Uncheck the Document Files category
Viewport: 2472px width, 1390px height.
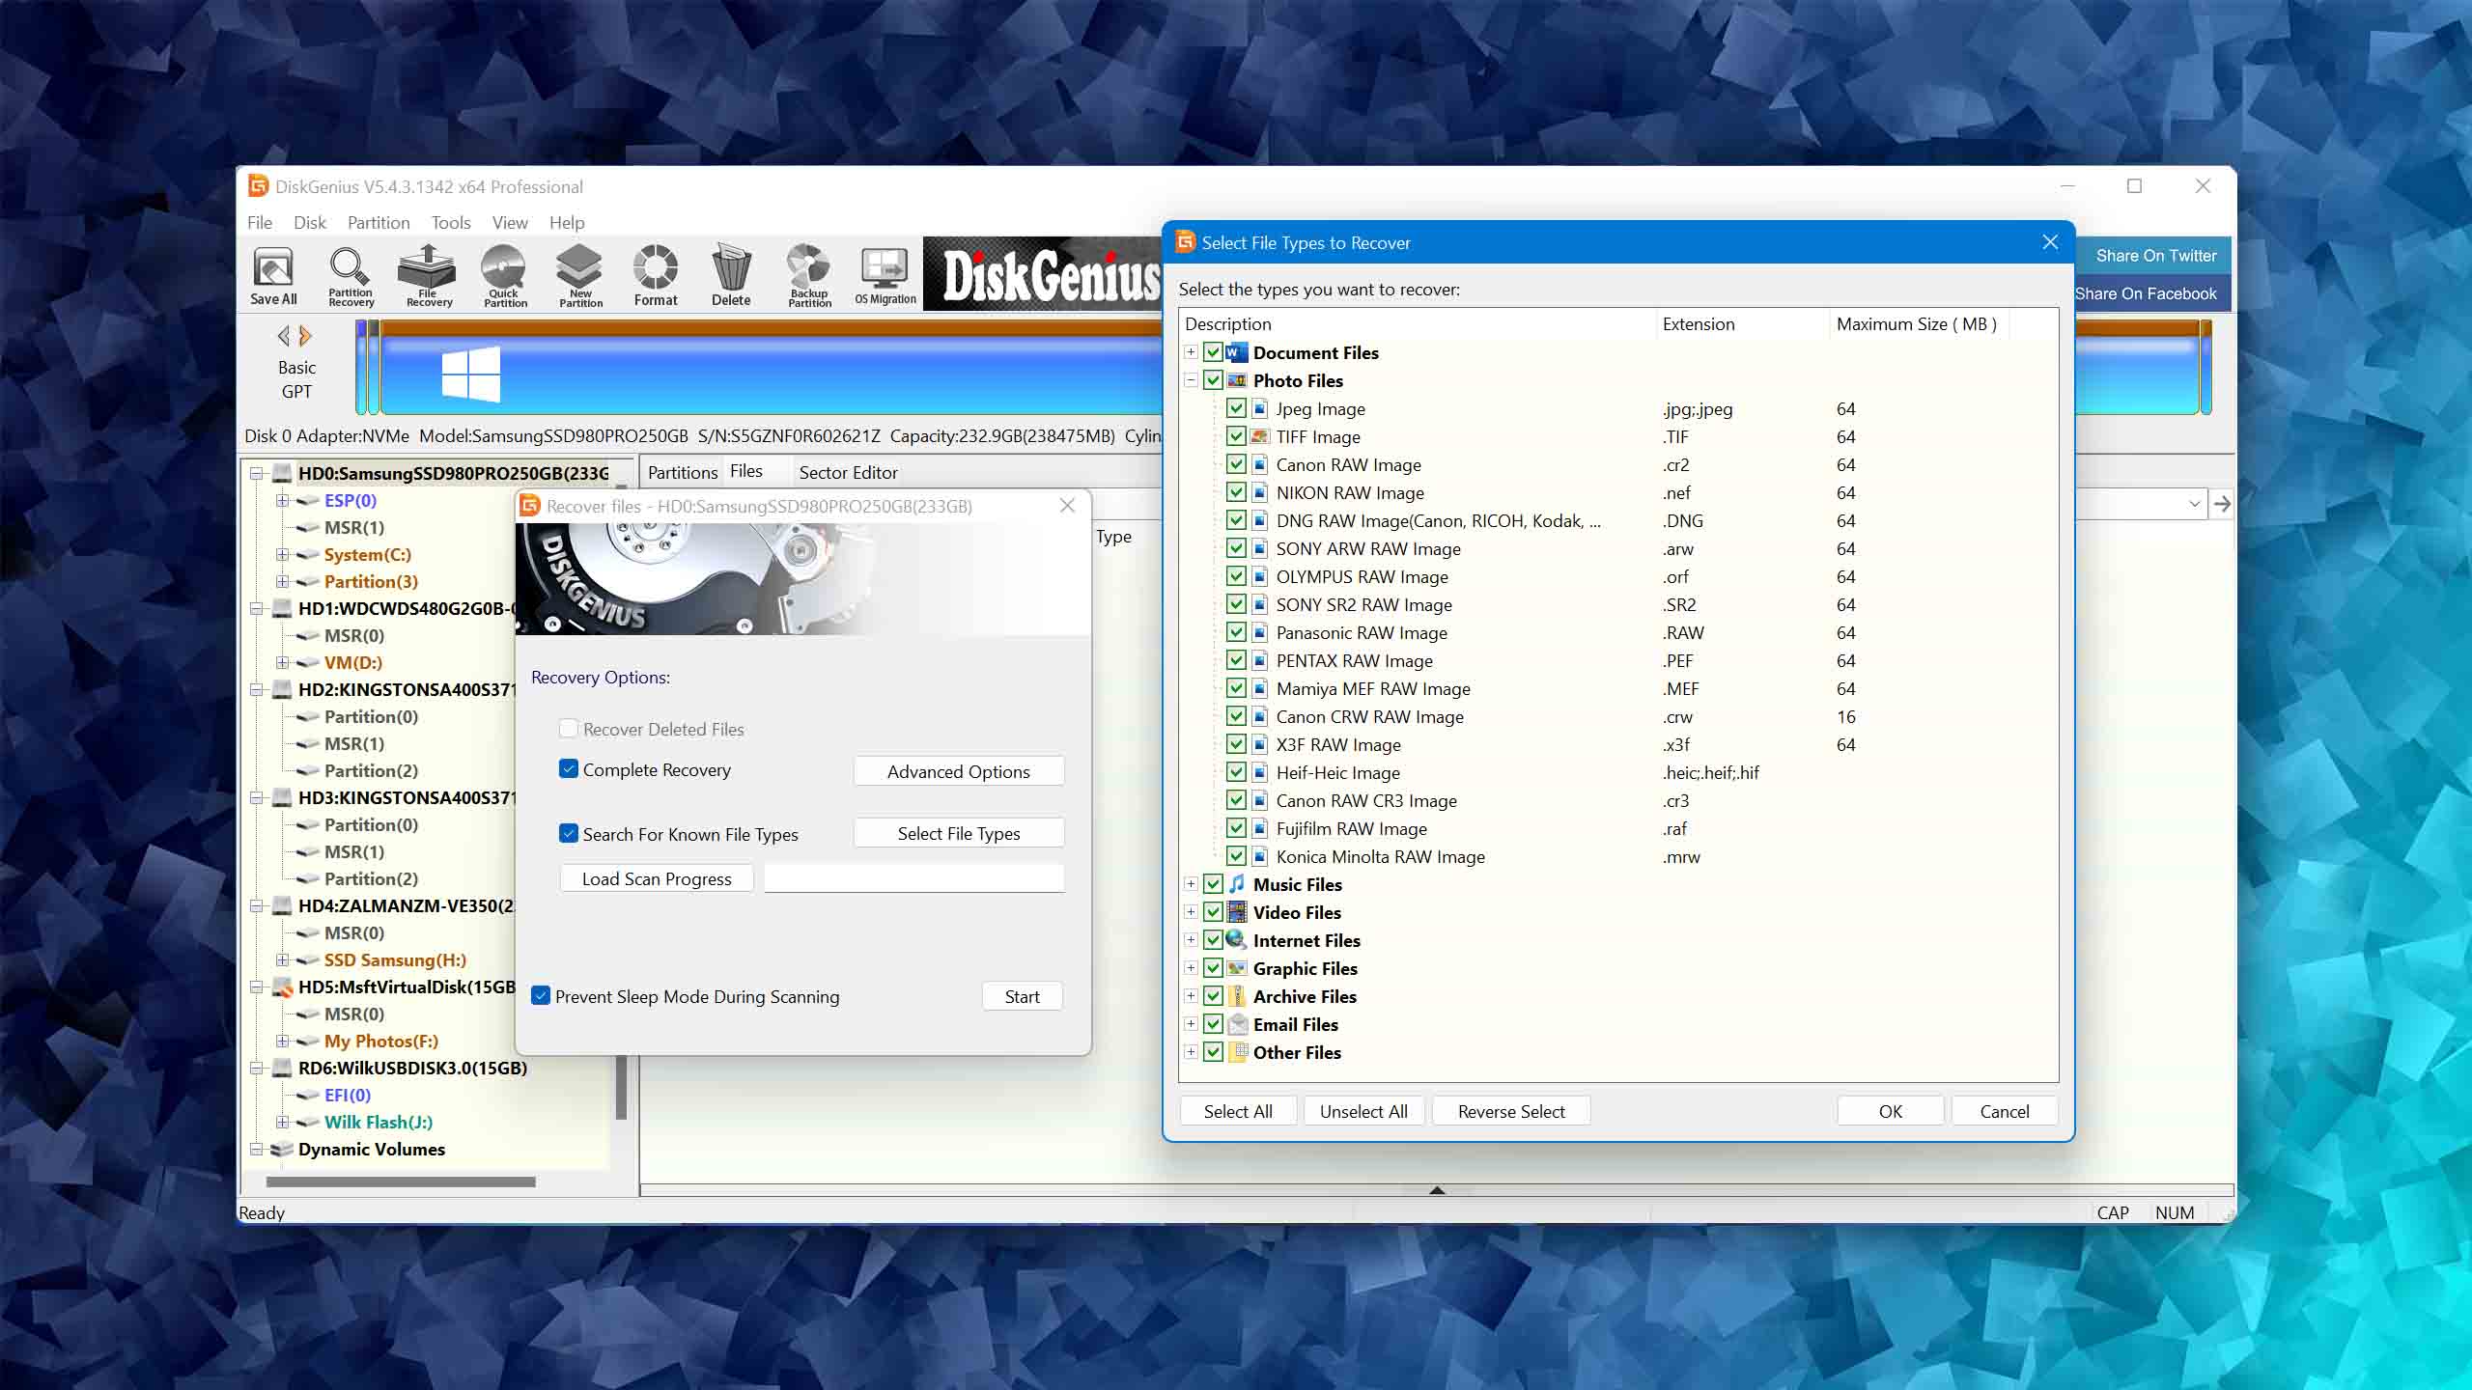tap(1214, 352)
